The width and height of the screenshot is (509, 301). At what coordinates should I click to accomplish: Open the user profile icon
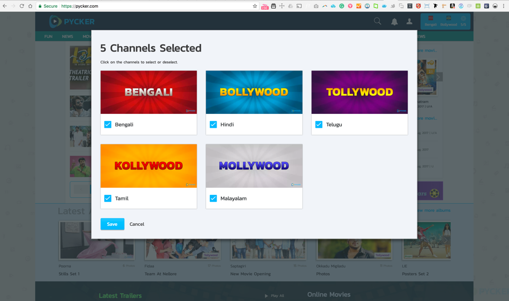pos(409,22)
